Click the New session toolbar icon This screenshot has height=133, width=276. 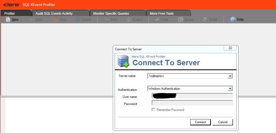[8, 20]
